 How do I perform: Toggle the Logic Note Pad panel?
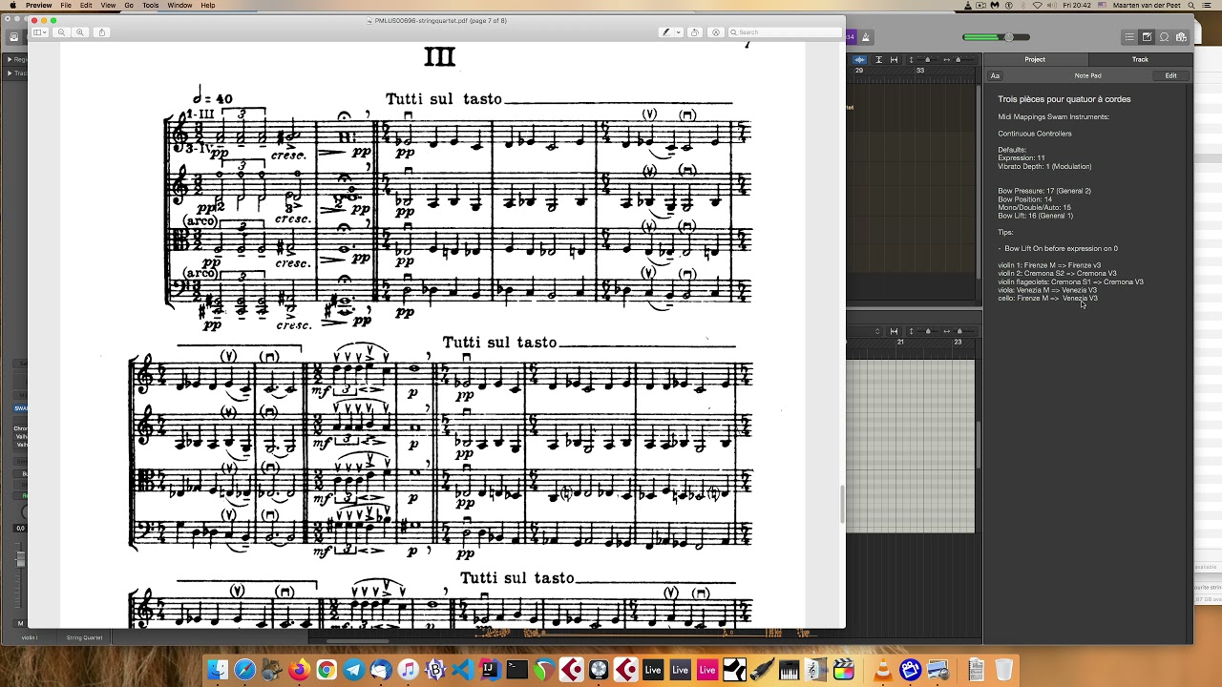click(x=1147, y=37)
